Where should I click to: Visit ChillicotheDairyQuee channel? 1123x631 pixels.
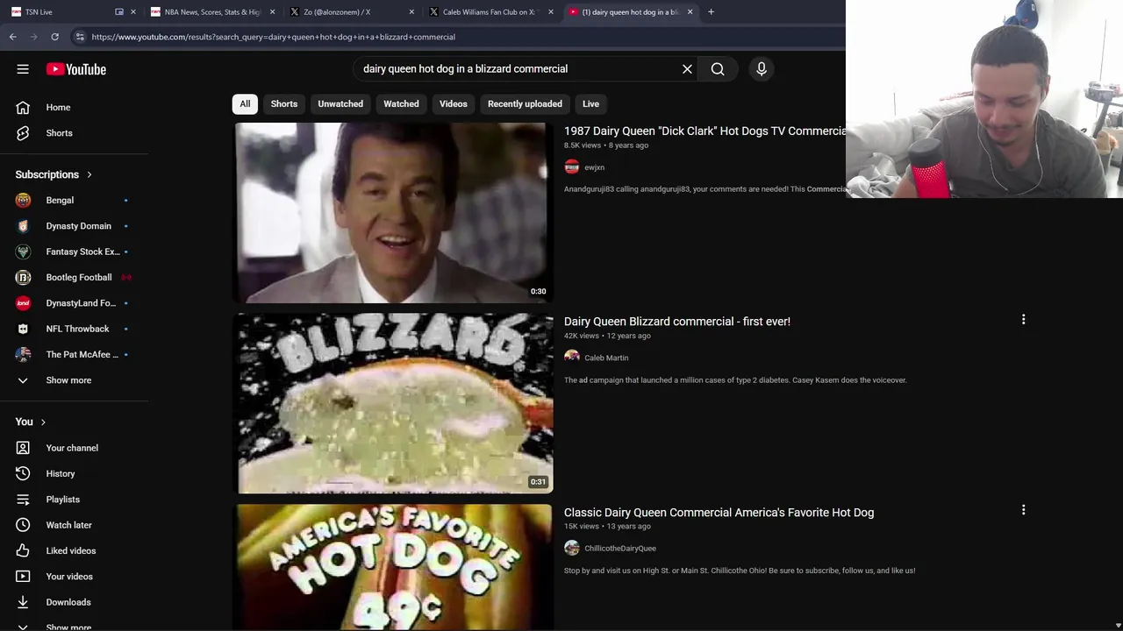point(620,549)
